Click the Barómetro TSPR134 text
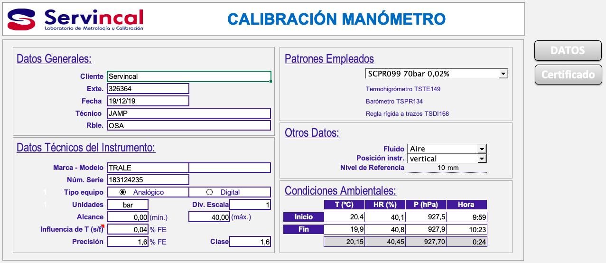606x263 pixels. (394, 101)
